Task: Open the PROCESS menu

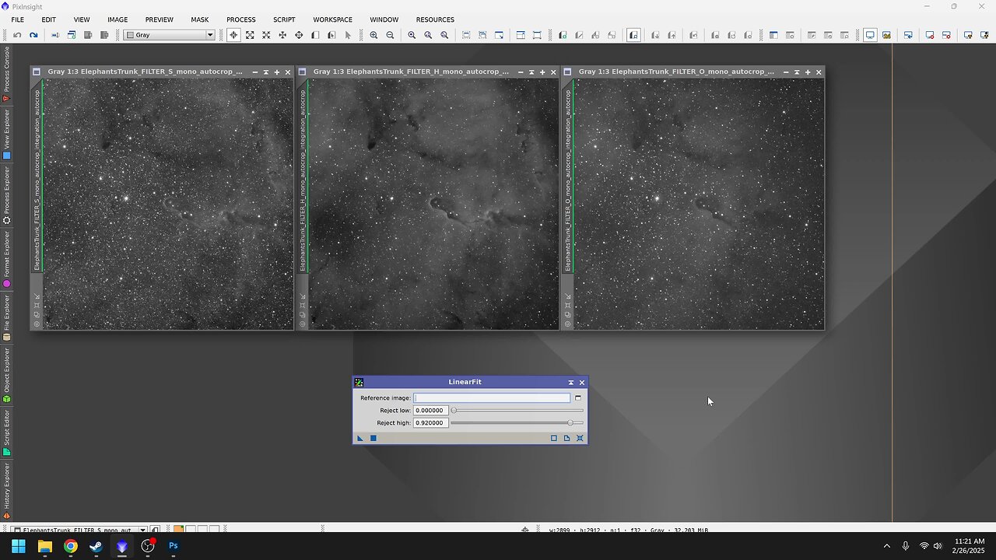Action: (240, 19)
